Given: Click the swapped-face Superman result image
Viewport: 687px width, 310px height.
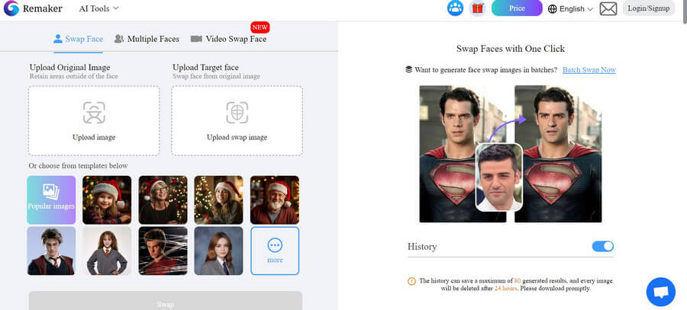Looking at the screenshot, I should (x=558, y=153).
